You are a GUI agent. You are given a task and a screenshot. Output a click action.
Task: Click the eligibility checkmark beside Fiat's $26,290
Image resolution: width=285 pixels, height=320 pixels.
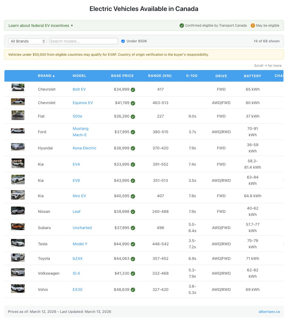133,116
